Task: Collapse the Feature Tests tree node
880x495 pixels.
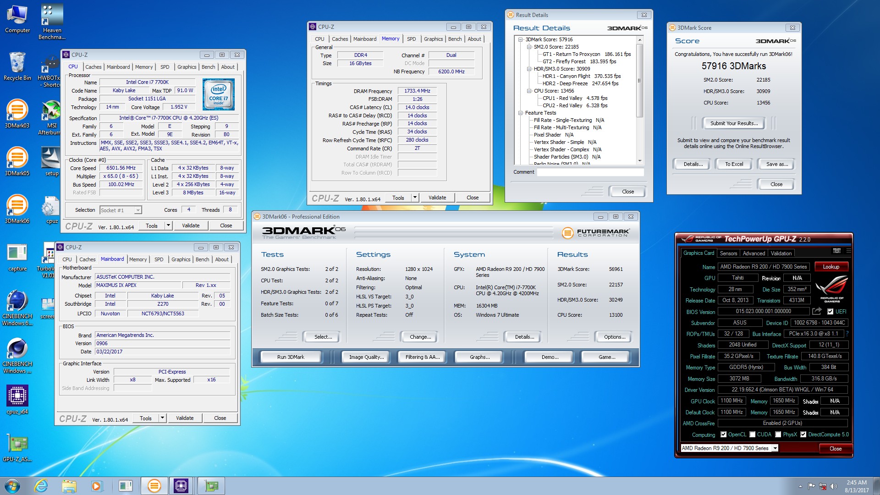Action: pyautogui.click(x=520, y=113)
